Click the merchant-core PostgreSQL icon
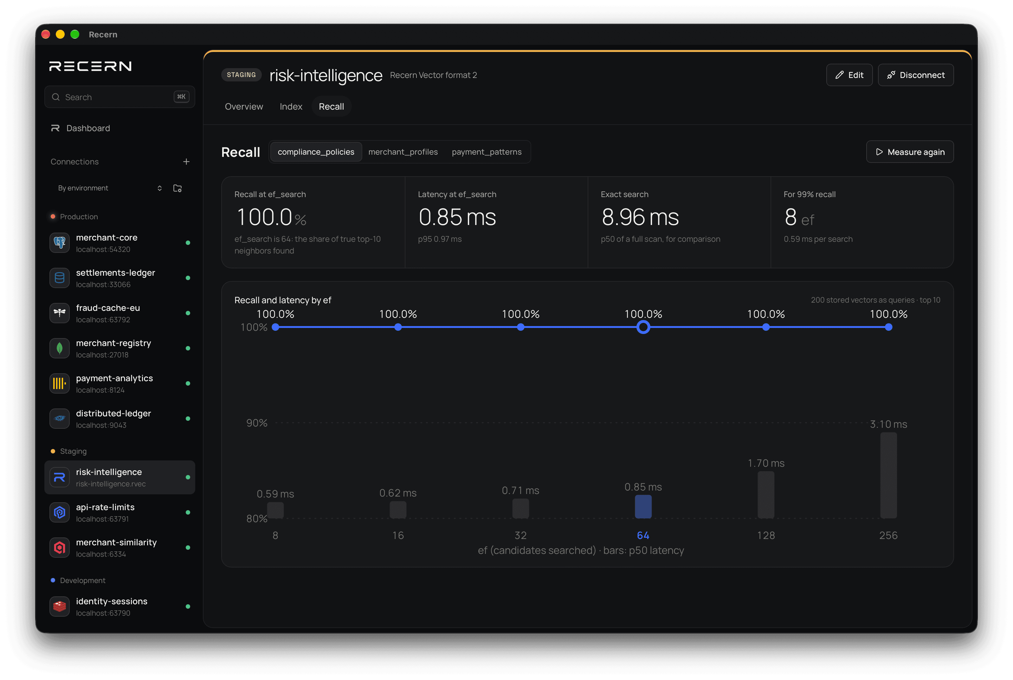The image size is (1013, 680). (60, 243)
